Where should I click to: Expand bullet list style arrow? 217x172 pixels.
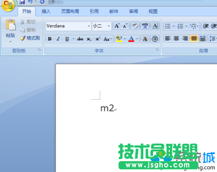point(174,26)
